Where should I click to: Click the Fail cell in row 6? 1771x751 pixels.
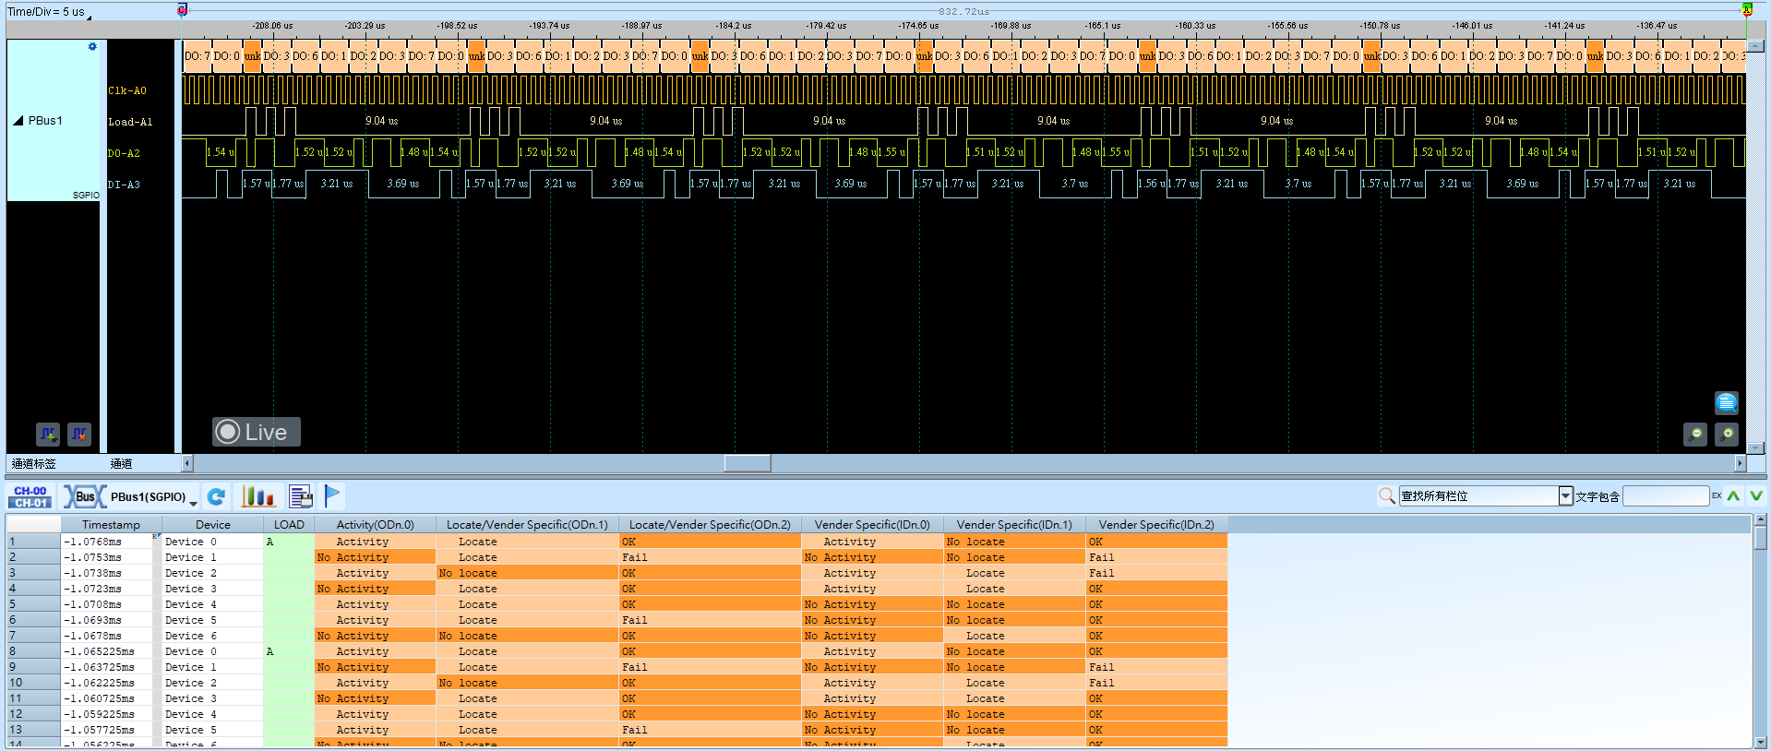(710, 620)
